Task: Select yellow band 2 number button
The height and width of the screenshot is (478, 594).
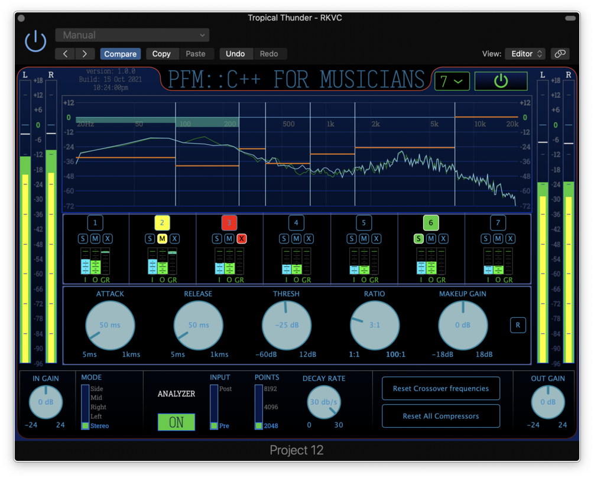Action: point(162,223)
